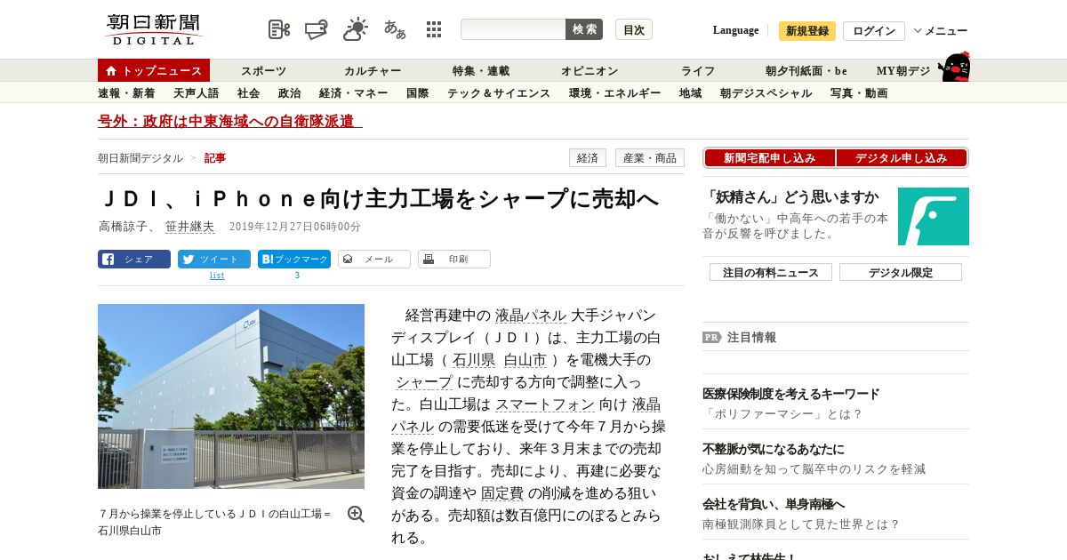Image resolution: width=1067 pixels, height=560 pixels.
Task: Send article by メール button
Action: tap(374, 260)
